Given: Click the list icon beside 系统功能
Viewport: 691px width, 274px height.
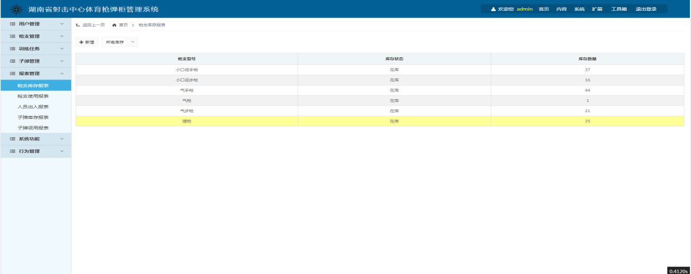Looking at the screenshot, I should [13, 139].
